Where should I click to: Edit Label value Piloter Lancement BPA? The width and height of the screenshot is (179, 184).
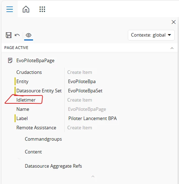(92, 118)
